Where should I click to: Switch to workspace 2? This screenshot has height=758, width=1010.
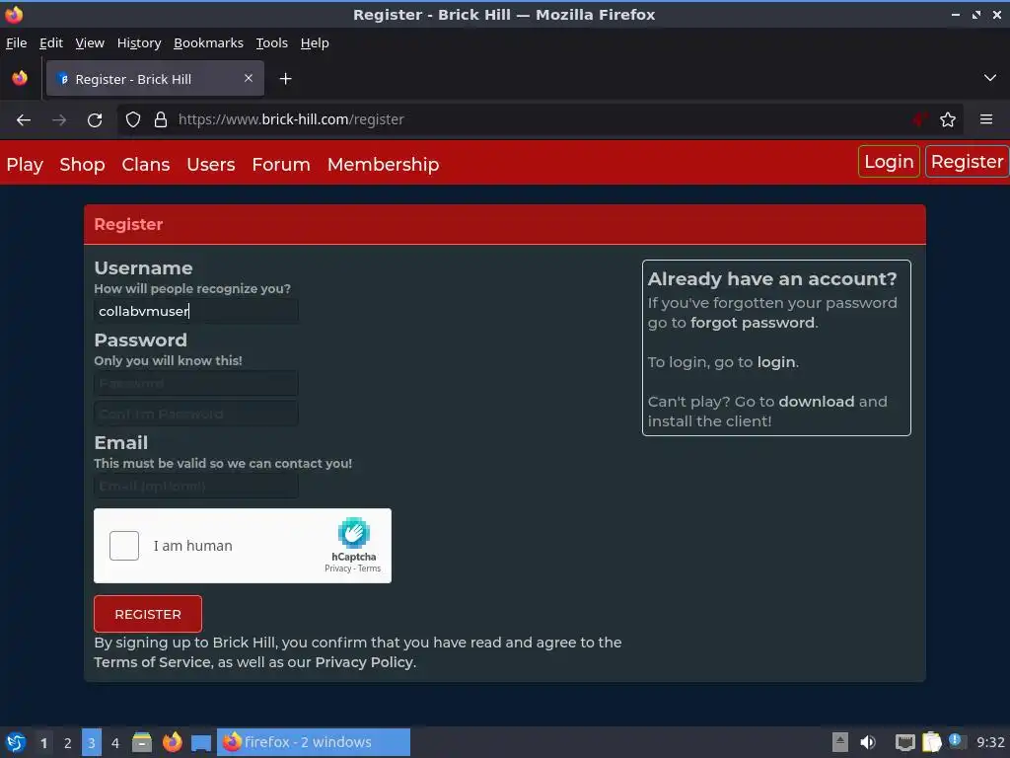pos(68,742)
